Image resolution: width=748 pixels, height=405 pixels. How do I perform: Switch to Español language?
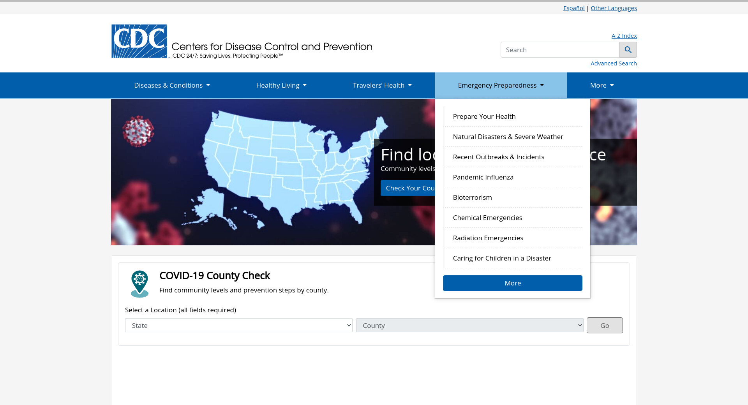click(573, 8)
